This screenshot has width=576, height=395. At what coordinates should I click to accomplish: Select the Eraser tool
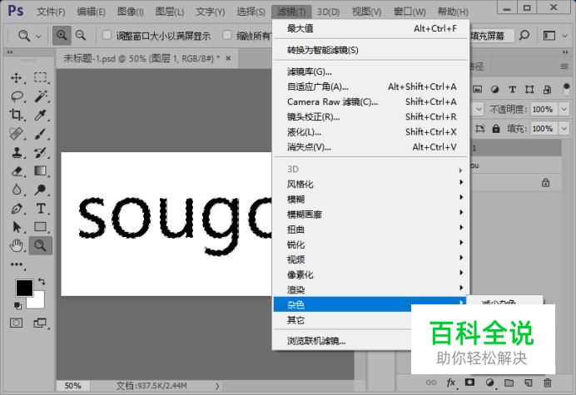17,170
